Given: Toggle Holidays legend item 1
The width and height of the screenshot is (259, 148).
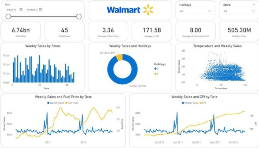Looking at the screenshot, I should pos(156,74).
